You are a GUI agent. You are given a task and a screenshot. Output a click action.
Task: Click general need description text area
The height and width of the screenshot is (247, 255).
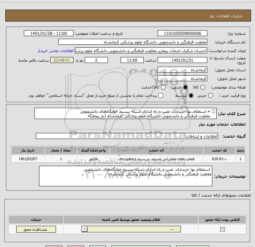pyautogui.click(x=126, y=113)
